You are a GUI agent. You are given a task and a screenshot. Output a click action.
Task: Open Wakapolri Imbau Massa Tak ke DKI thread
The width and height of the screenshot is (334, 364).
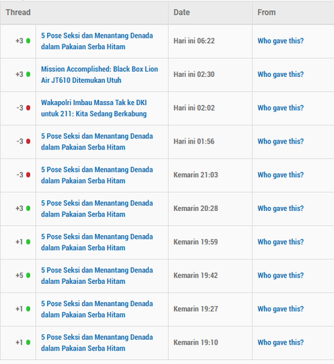coord(94,108)
